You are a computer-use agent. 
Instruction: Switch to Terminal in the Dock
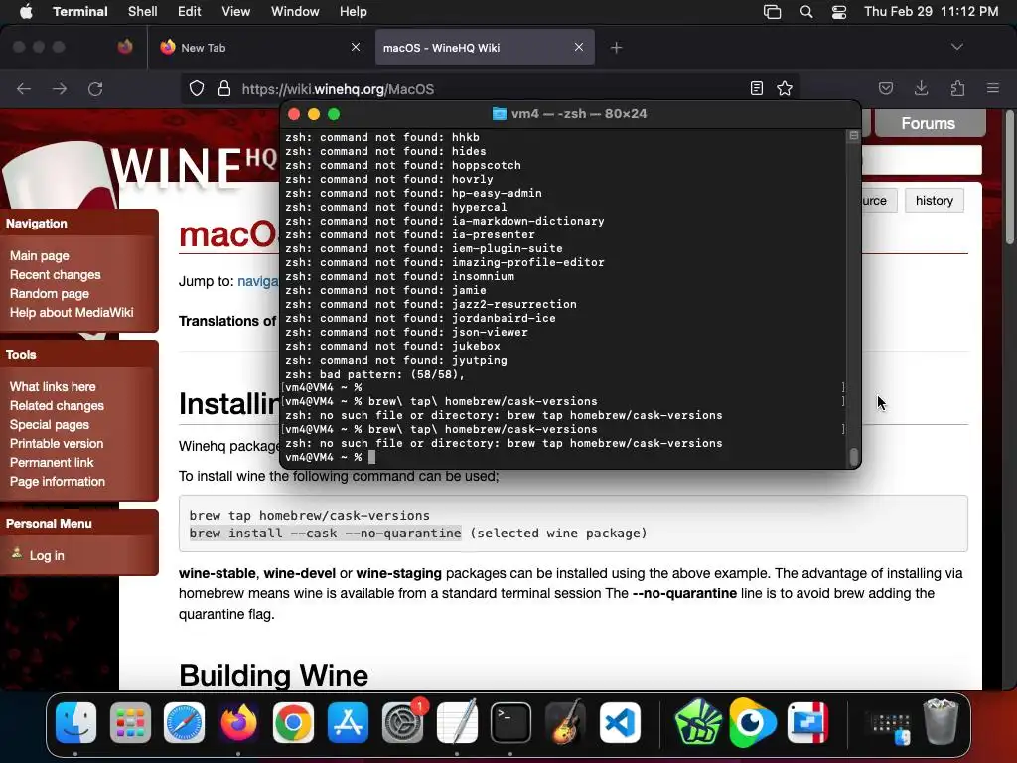click(511, 722)
